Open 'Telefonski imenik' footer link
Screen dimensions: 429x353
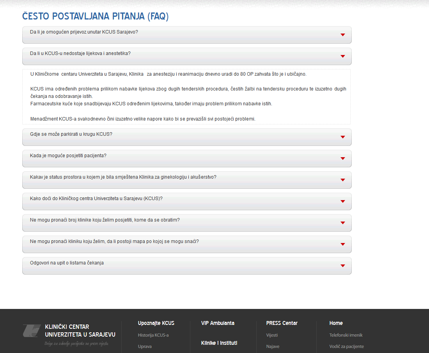[x=346, y=335]
